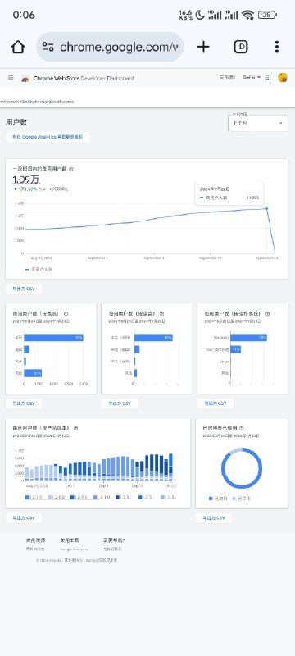Screen dimensions: 295x656
Task: Click help icon beside weekly users over time title
Action: (x=71, y=169)
